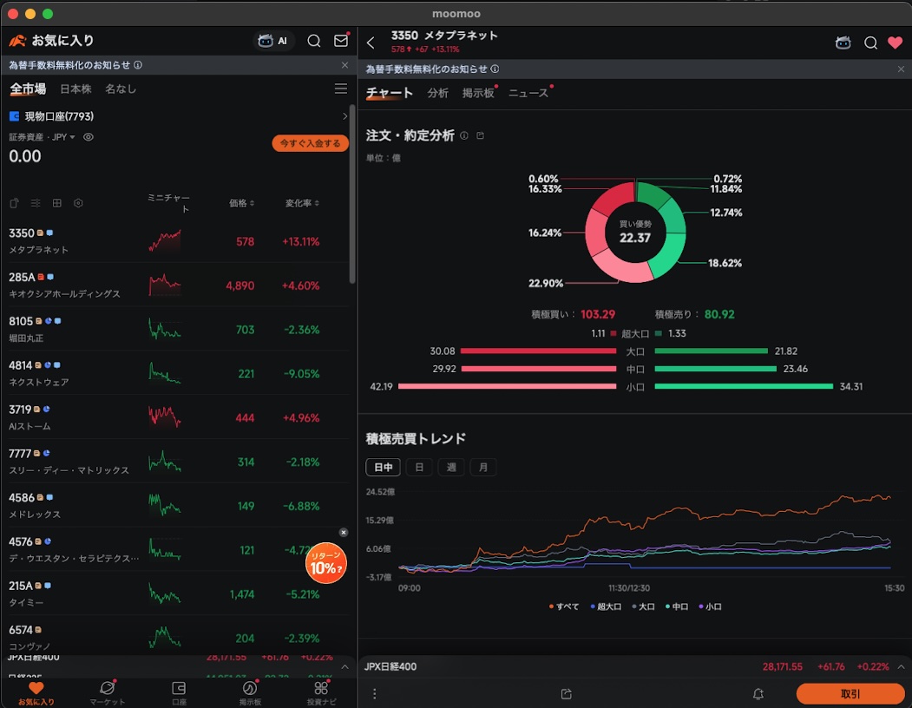Close left 為替手数料無料化 banner

344,64
